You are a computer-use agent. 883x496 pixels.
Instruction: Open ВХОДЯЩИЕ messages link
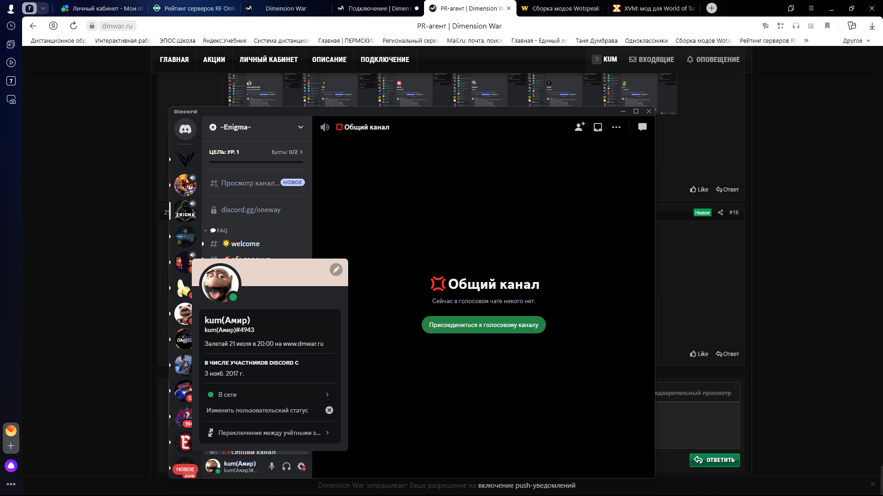tap(652, 60)
